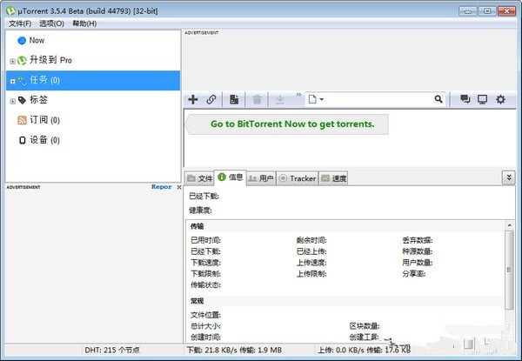Collapse the detail pane with double-chevron button

pos(509,177)
